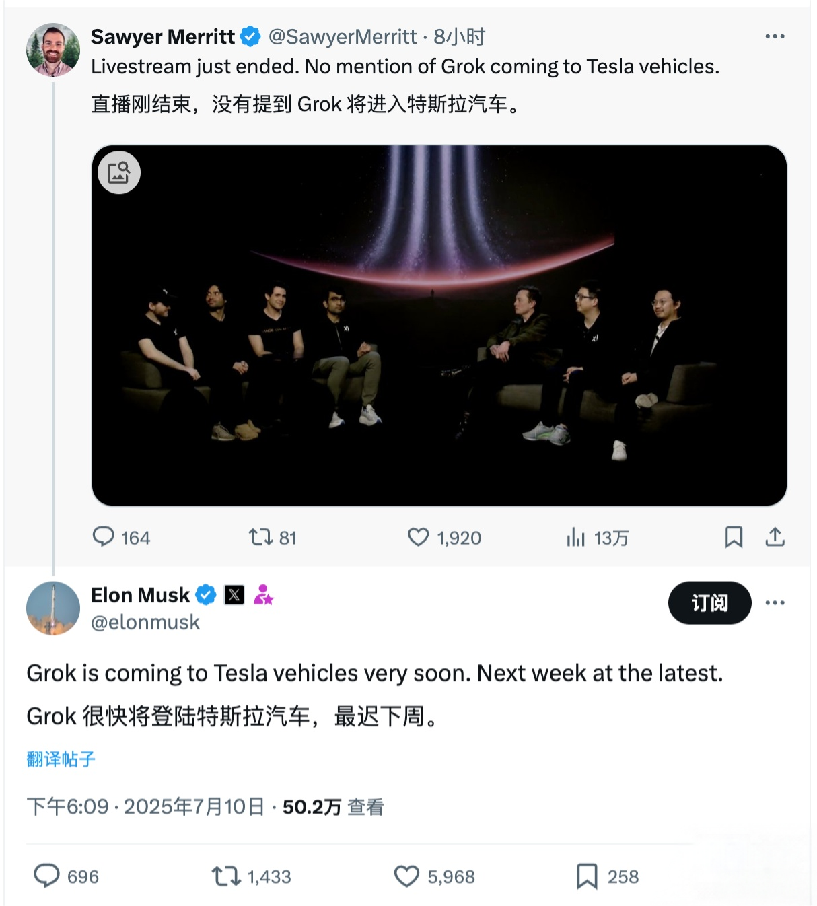Repost Sawyer Merritt's livestream post
Viewport: 817px width, 906px height.
[260, 537]
